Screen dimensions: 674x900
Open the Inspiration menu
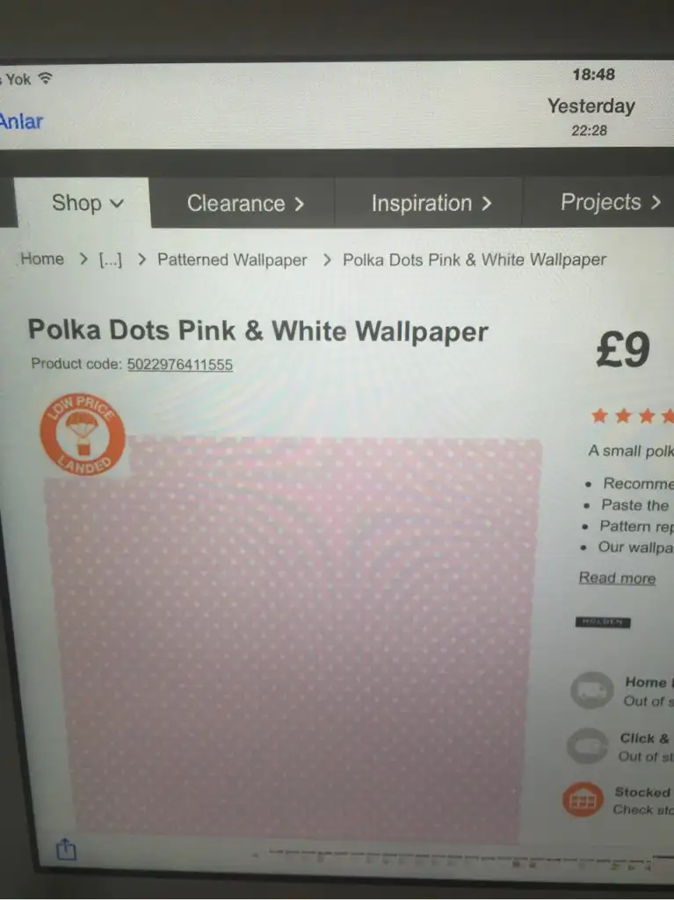(431, 203)
